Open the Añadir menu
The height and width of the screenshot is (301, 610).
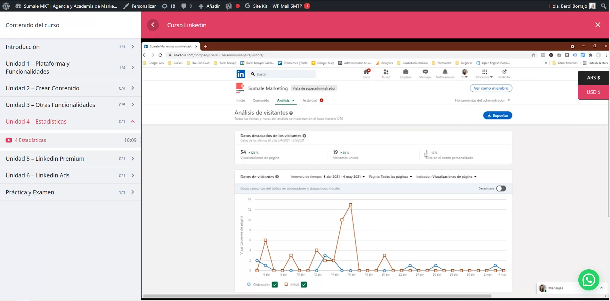pyautogui.click(x=209, y=6)
